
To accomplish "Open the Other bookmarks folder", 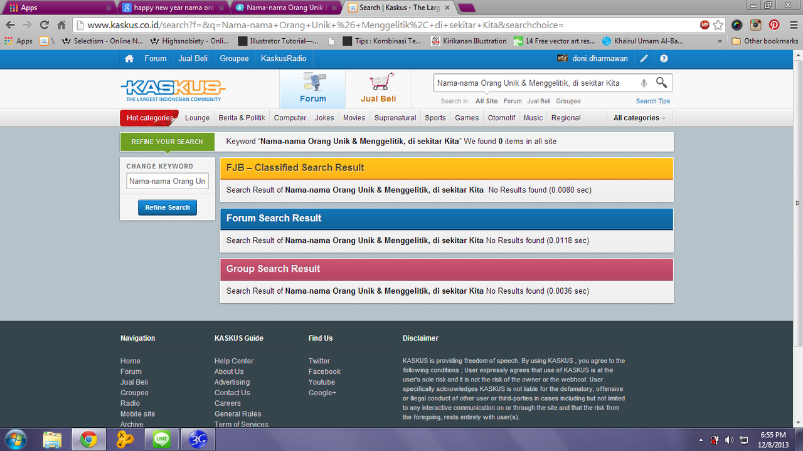I will (x=765, y=41).
